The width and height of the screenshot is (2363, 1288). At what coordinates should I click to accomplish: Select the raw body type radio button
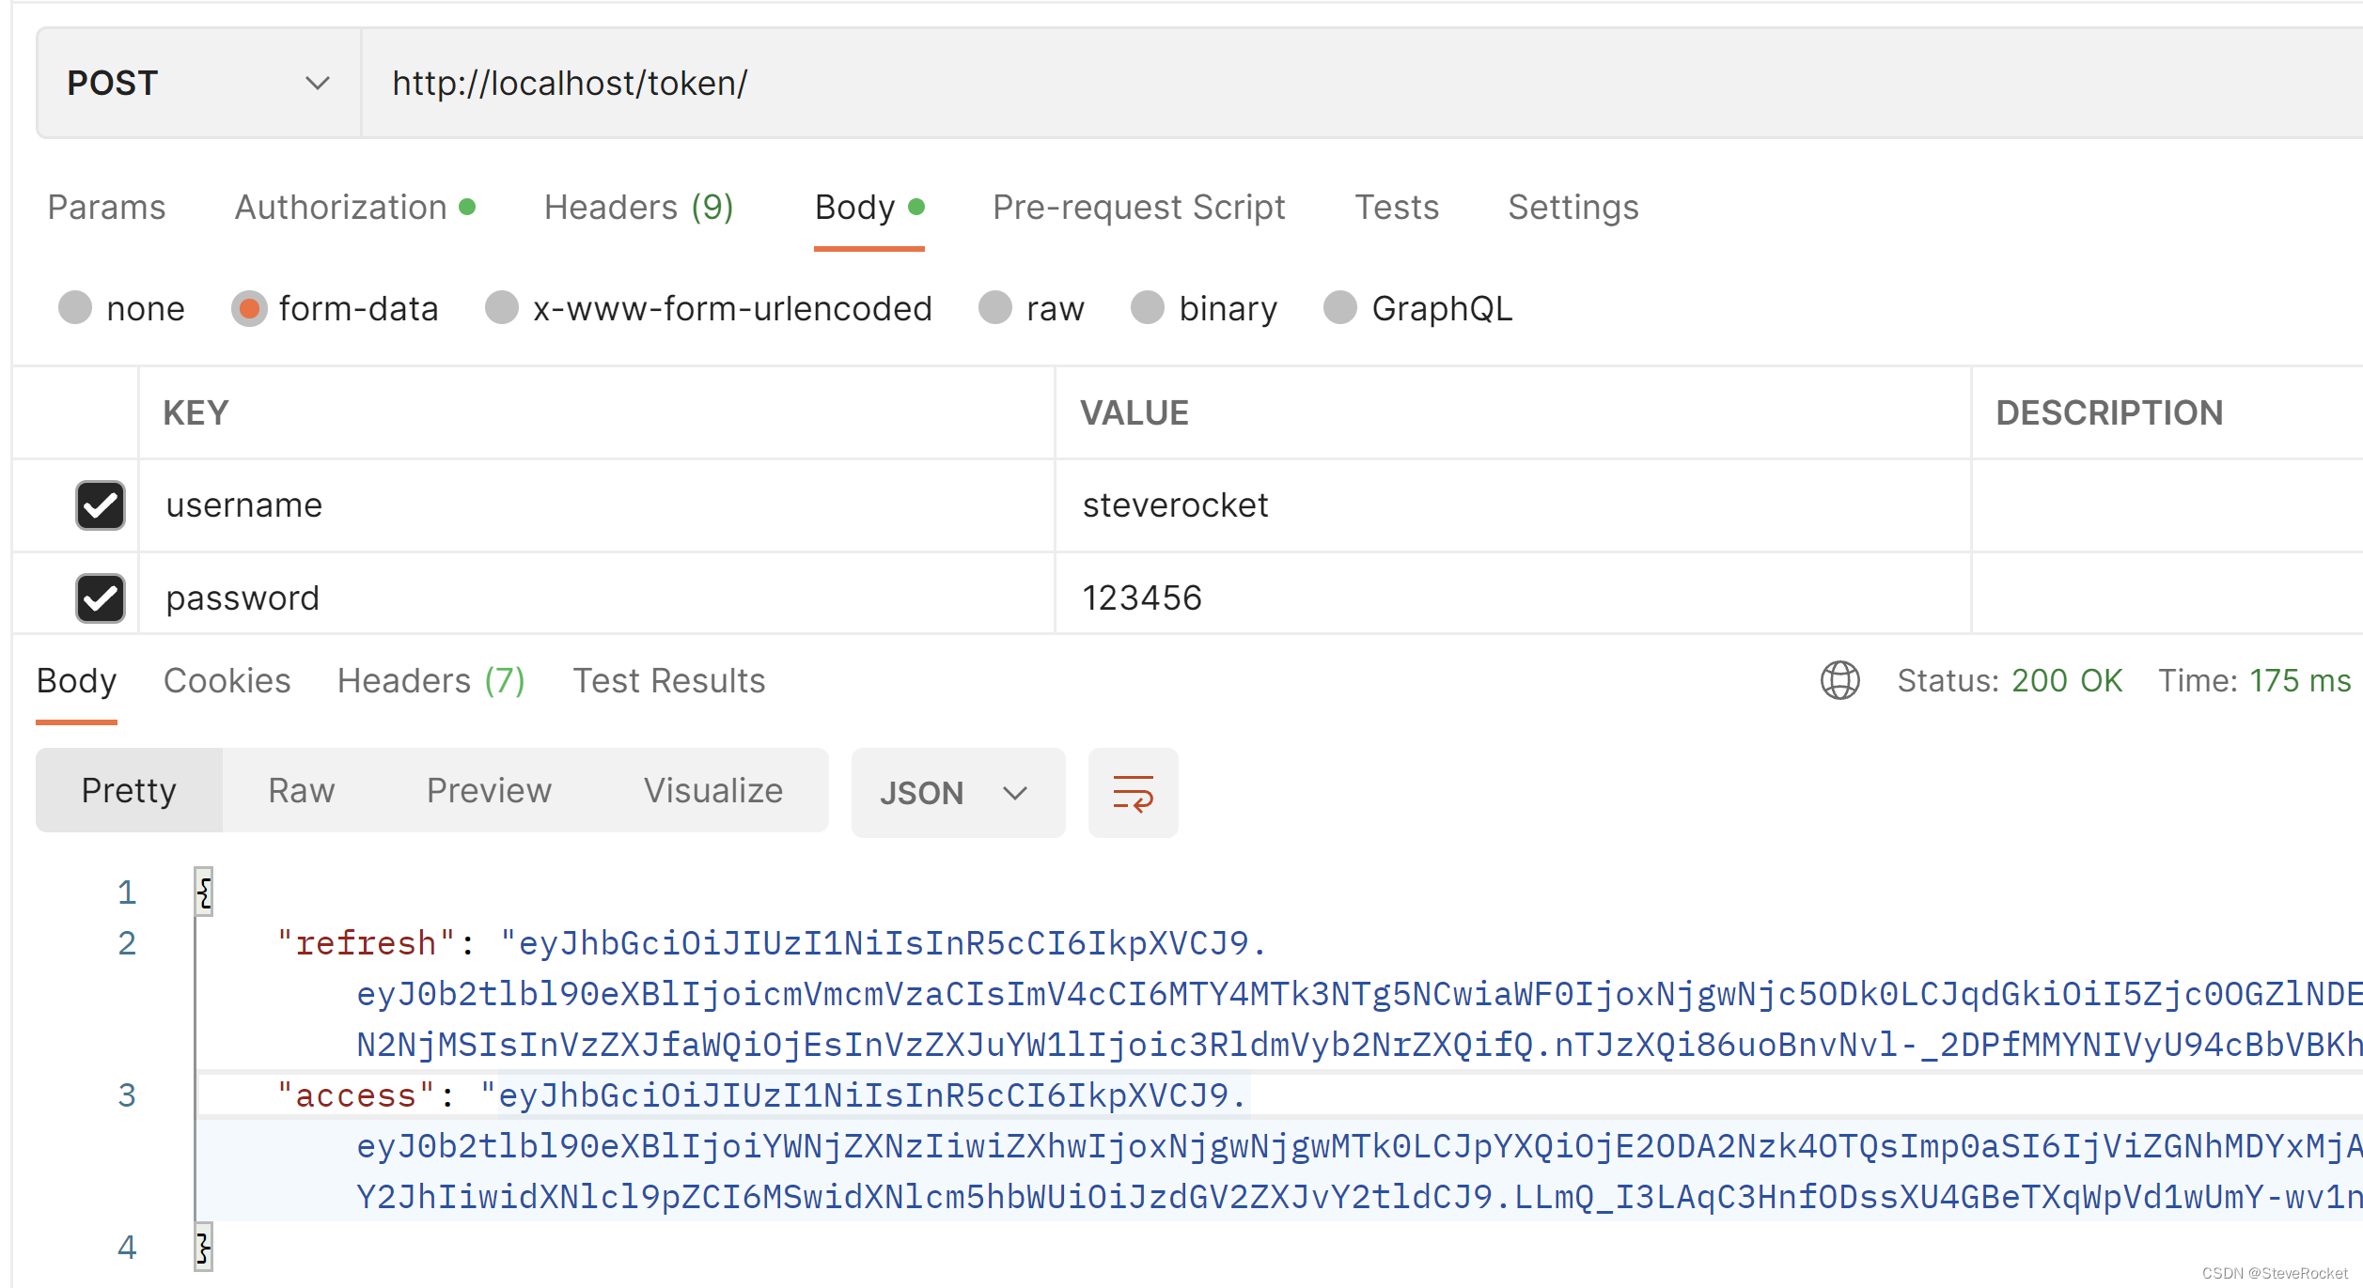tap(994, 308)
